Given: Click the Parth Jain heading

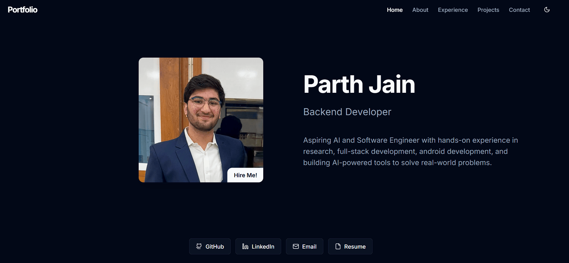Looking at the screenshot, I should (x=359, y=84).
